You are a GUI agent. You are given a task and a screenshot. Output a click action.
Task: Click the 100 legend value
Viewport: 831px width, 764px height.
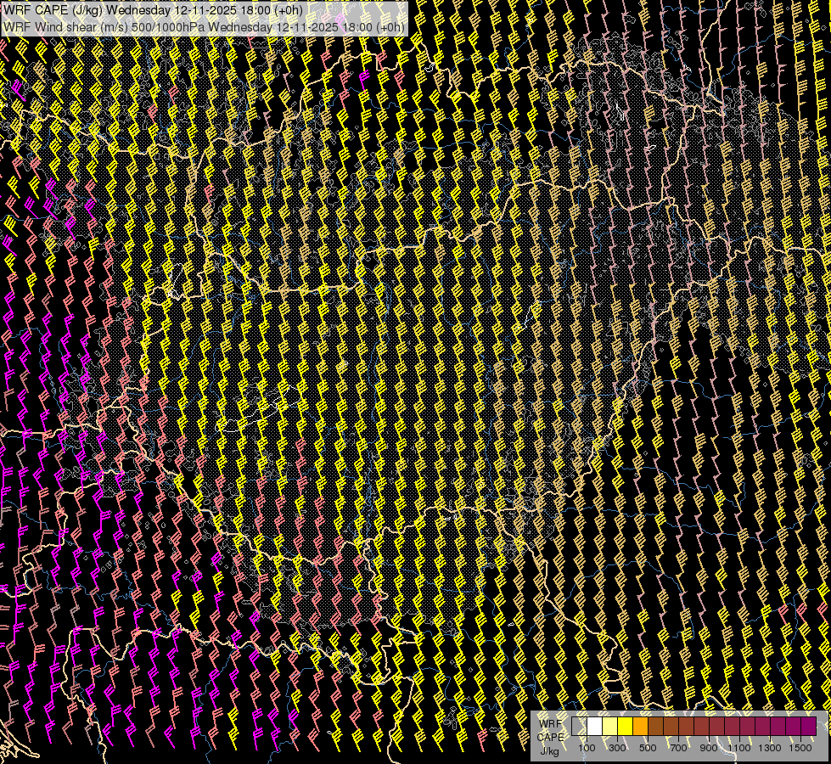pos(587,748)
